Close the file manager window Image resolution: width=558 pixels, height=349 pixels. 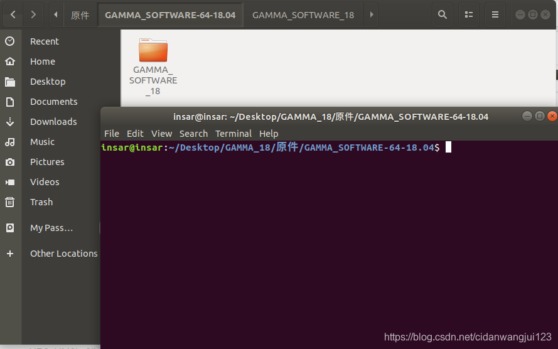pos(545,14)
